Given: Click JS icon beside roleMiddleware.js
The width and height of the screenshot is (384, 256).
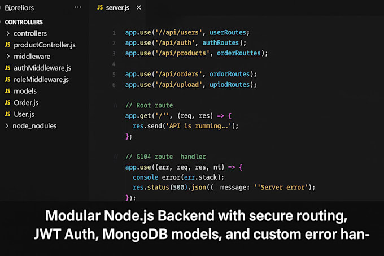Looking at the screenshot, I should point(7,80).
